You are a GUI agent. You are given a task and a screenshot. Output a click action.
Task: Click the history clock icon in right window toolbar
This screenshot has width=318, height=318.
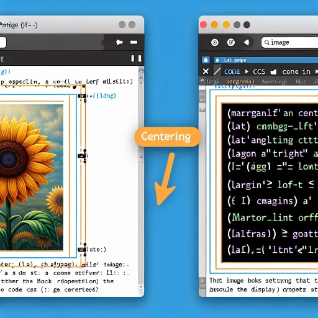click(x=215, y=42)
